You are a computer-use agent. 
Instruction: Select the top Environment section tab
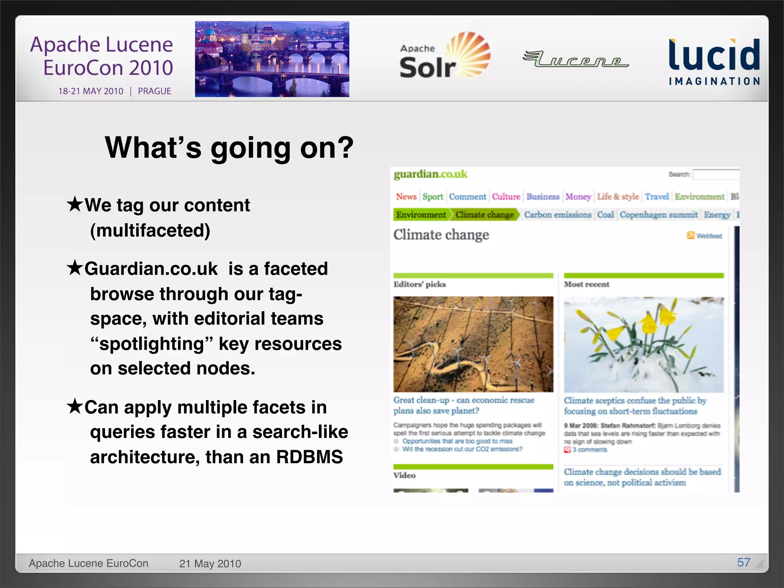pyautogui.click(x=699, y=196)
